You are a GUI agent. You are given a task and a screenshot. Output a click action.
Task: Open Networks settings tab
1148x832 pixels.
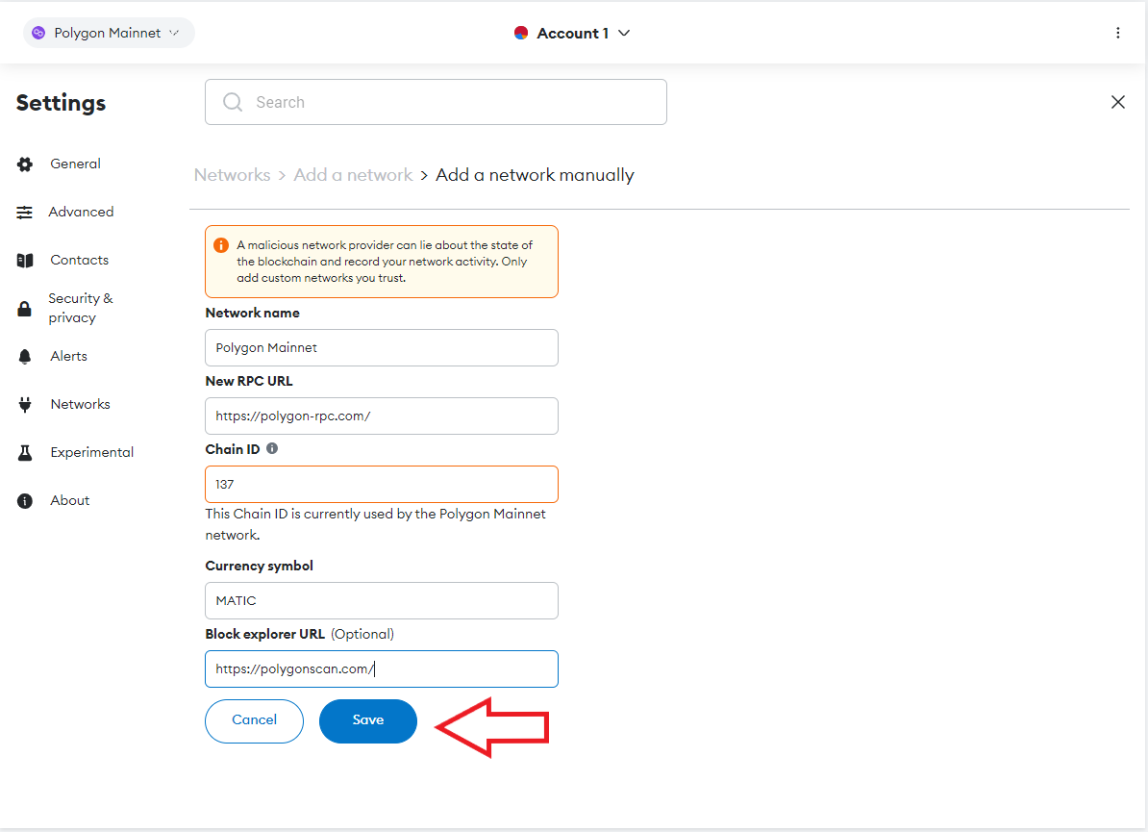tap(80, 404)
